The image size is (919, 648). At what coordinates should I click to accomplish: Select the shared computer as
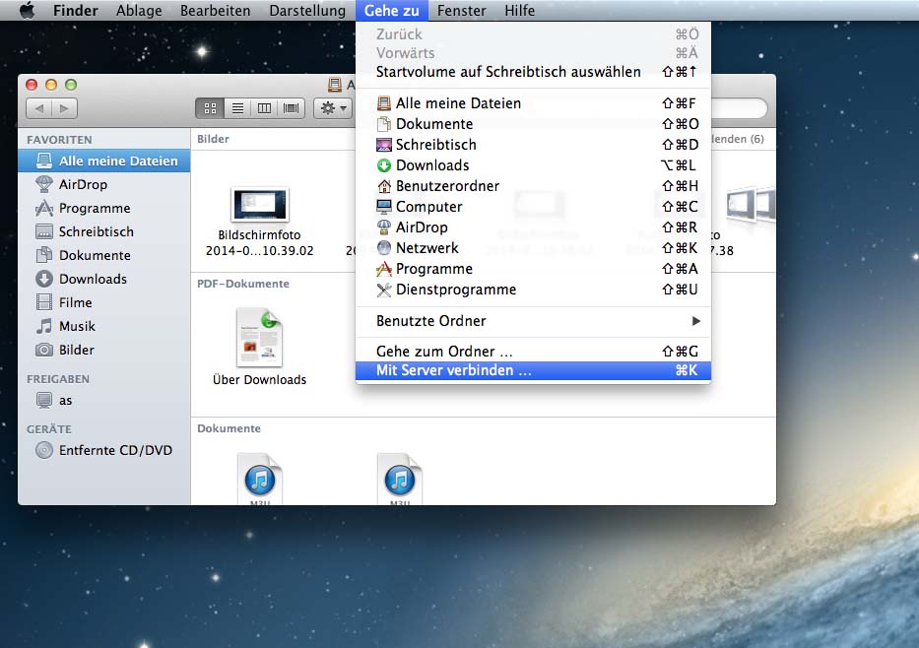[65, 401]
